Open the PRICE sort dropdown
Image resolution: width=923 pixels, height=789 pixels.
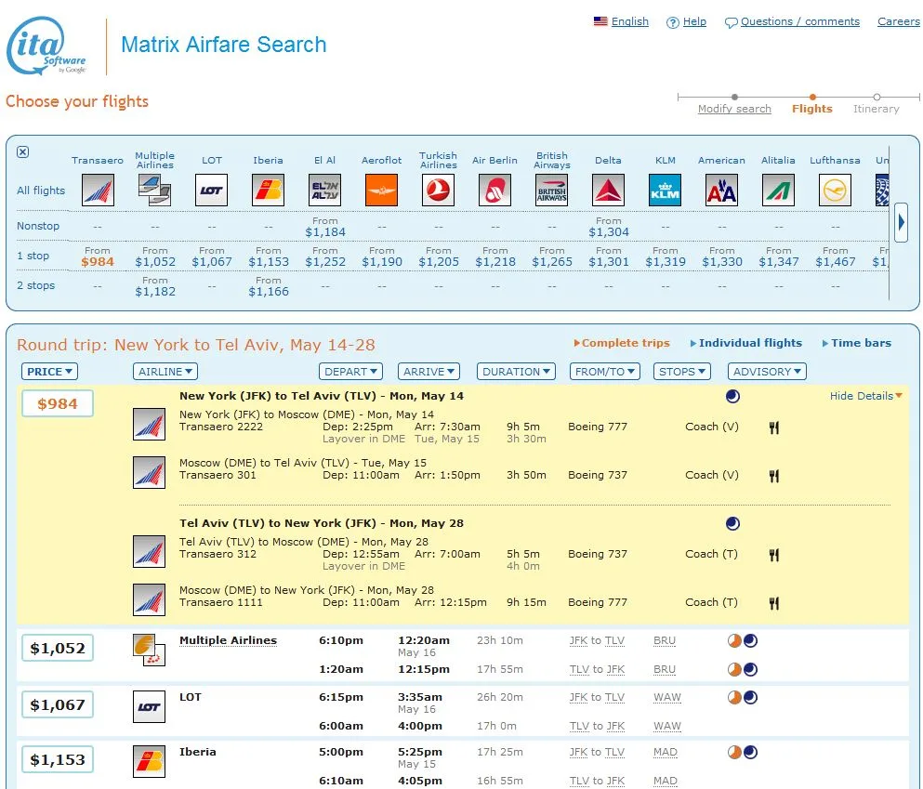click(50, 372)
